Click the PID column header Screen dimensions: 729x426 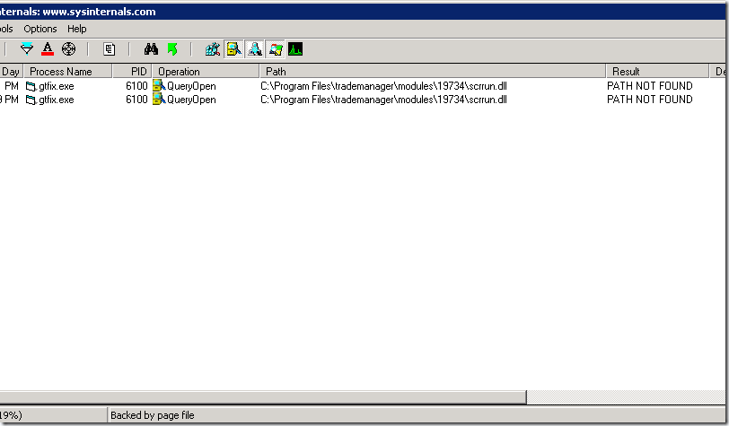click(136, 71)
